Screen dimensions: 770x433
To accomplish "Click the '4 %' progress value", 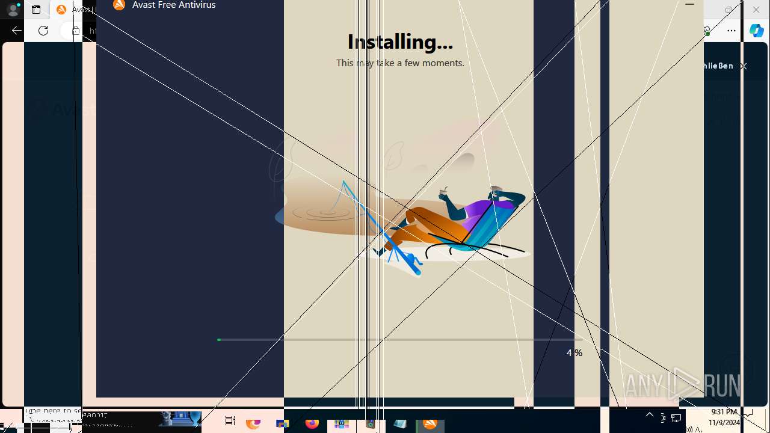I will tap(574, 353).
